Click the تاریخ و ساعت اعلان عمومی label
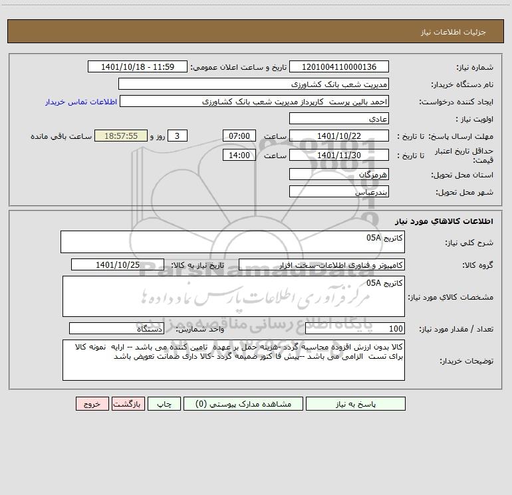Image resolution: width=512 pixels, height=495 pixels. point(239,67)
